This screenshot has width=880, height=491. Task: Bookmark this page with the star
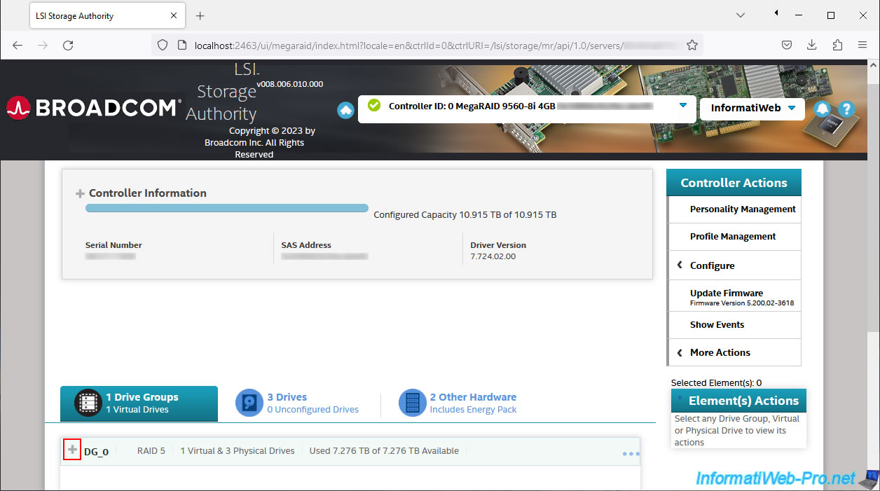point(692,45)
